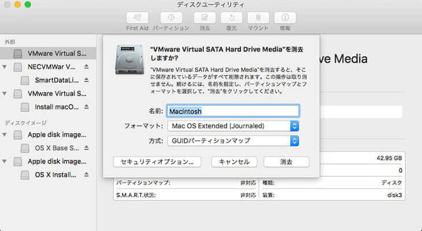Image resolution: width=422 pixels, height=231 pixels.
Task: Click the パーティションマップ label in the info table
Action: point(143,182)
